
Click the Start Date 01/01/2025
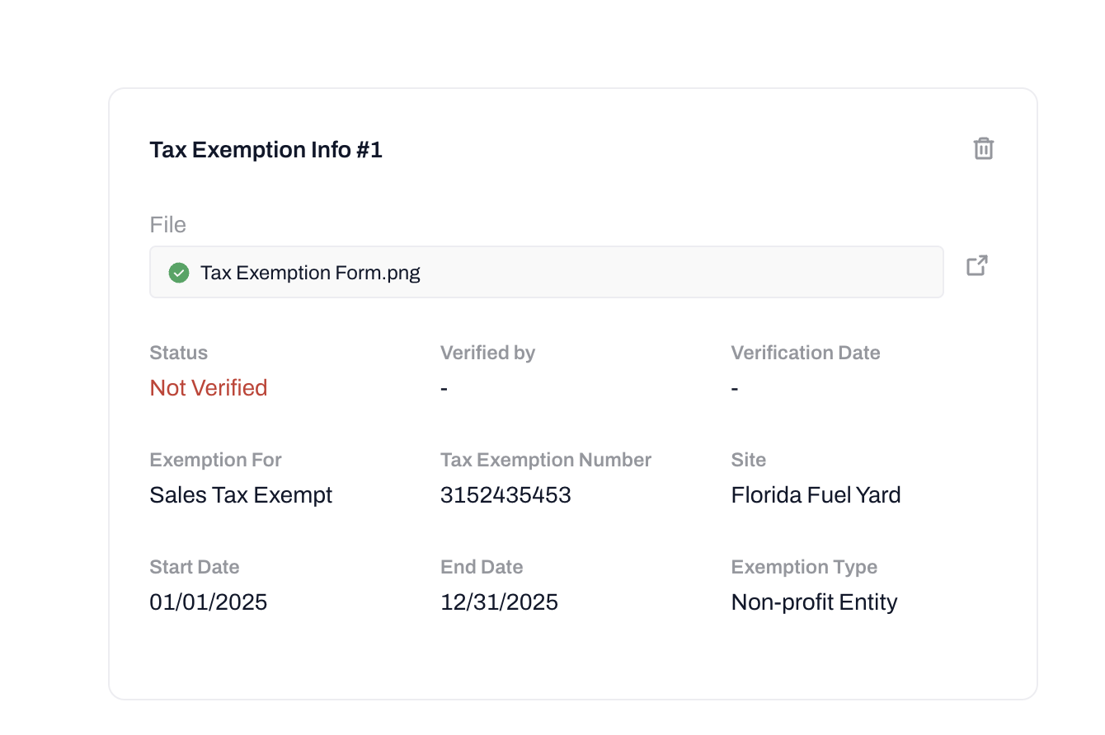pos(209,602)
